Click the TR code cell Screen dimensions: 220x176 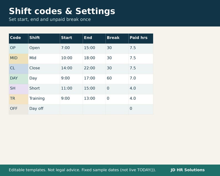pyautogui.click(x=19, y=99)
